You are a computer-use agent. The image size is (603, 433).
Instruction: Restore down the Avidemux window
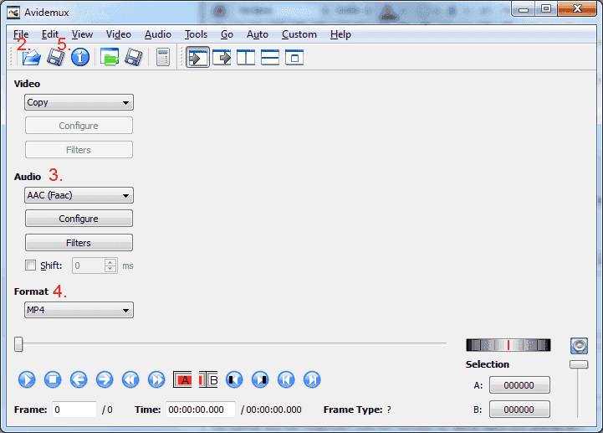click(545, 8)
